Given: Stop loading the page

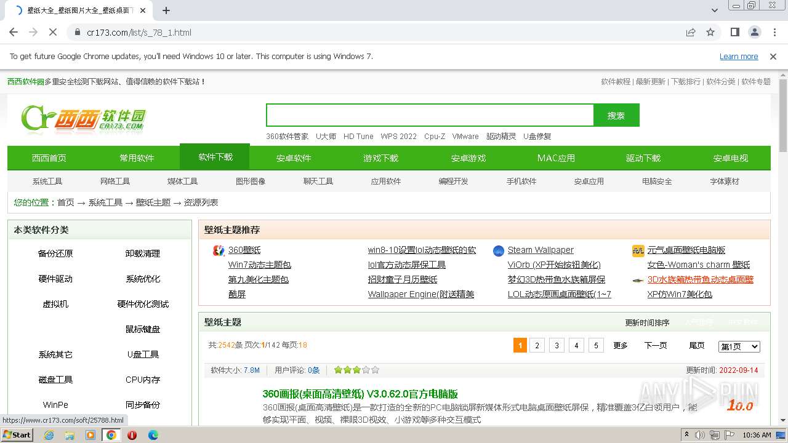Looking at the screenshot, I should pyautogui.click(x=53, y=32).
